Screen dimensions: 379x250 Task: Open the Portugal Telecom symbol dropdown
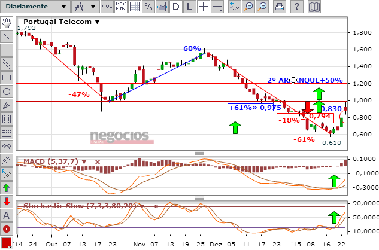point(97,22)
